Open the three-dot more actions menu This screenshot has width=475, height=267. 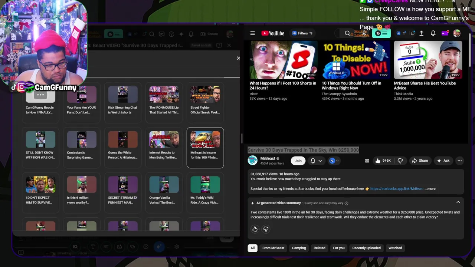[460, 161]
